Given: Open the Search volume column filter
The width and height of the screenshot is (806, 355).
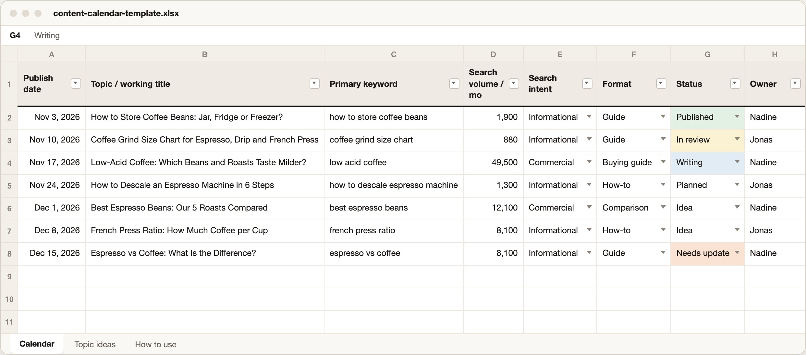Looking at the screenshot, I should point(514,84).
